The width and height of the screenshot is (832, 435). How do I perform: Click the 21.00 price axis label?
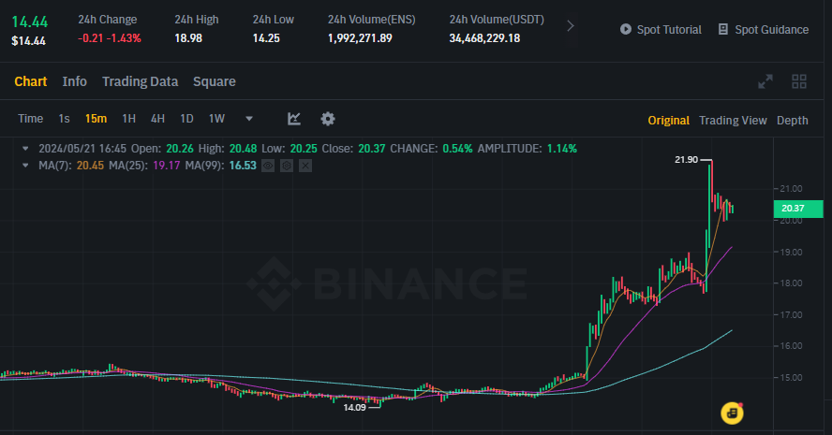click(791, 189)
